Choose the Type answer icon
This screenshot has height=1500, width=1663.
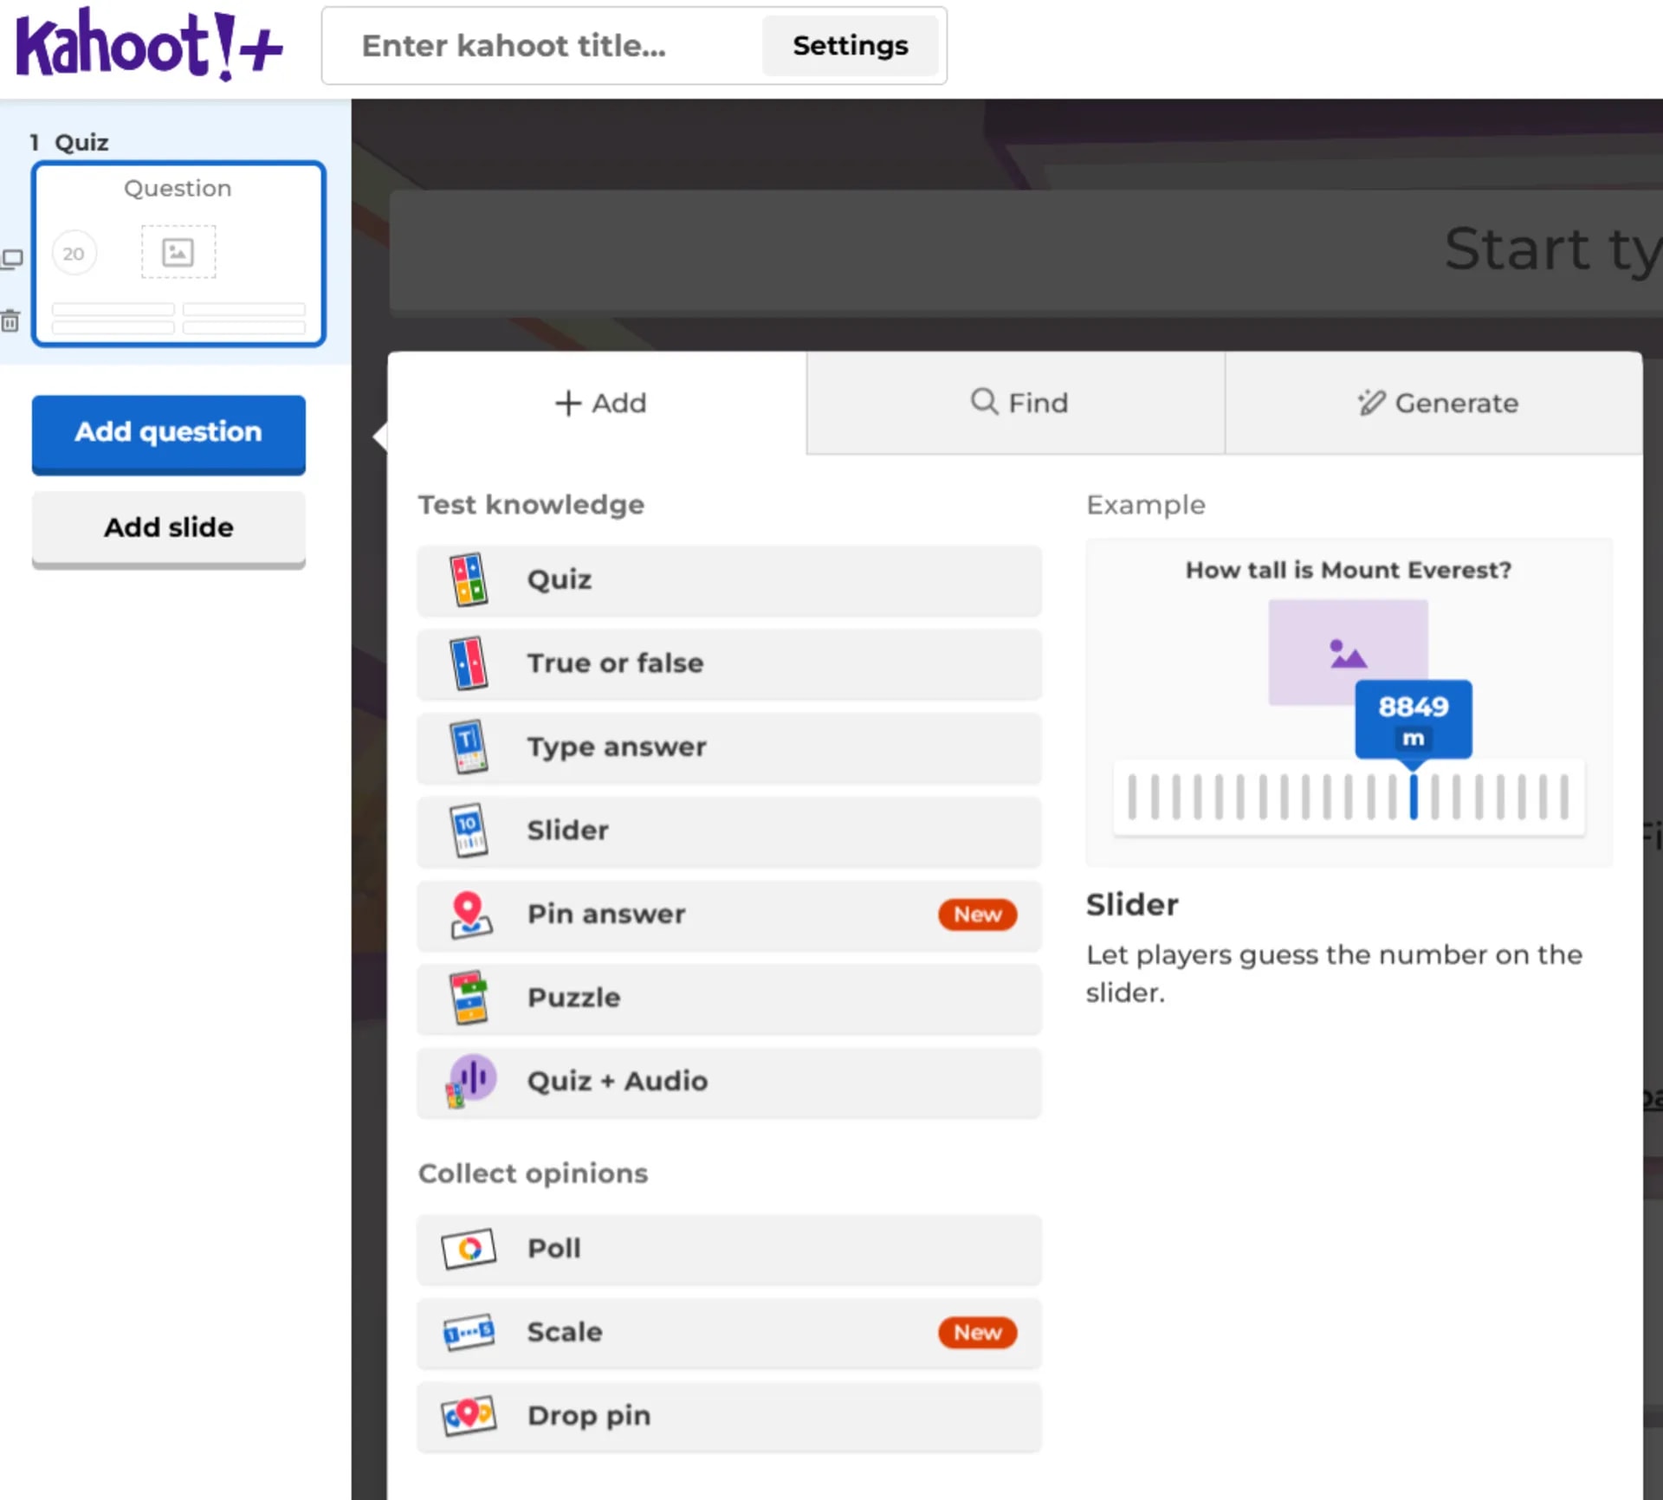click(469, 747)
